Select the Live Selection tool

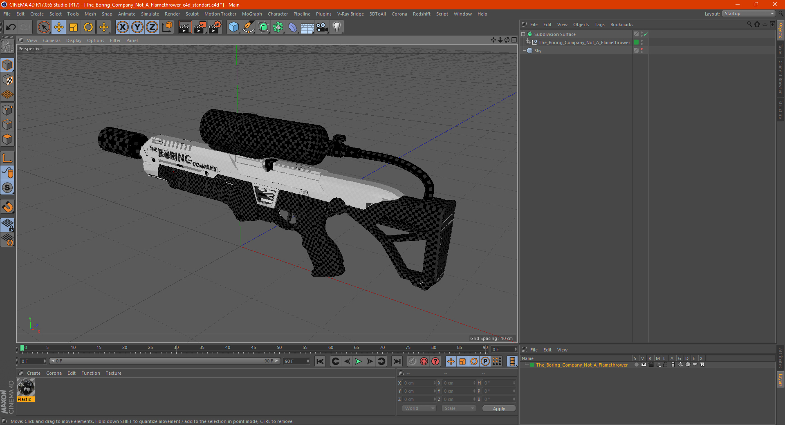(44, 27)
